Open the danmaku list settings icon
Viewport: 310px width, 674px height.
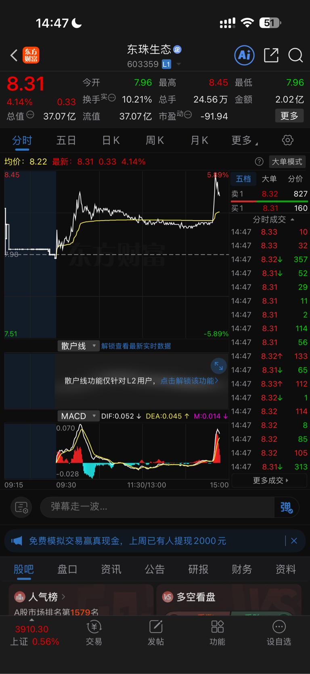[x=21, y=507]
